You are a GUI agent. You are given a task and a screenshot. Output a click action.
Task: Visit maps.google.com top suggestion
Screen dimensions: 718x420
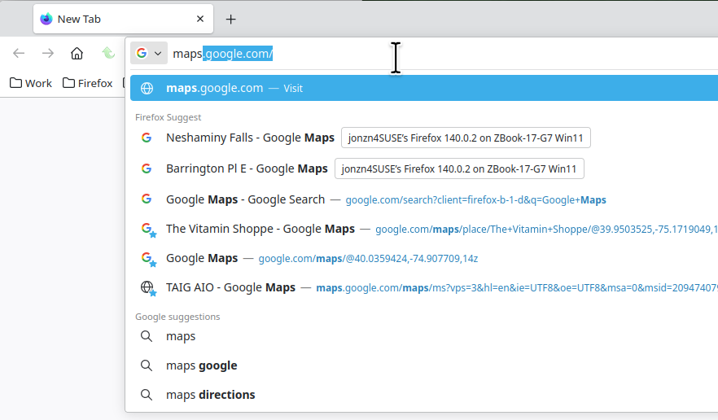pos(424,88)
